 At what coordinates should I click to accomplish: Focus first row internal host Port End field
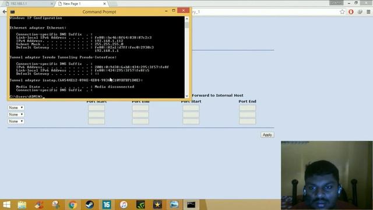pyautogui.click(x=247, y=108)
